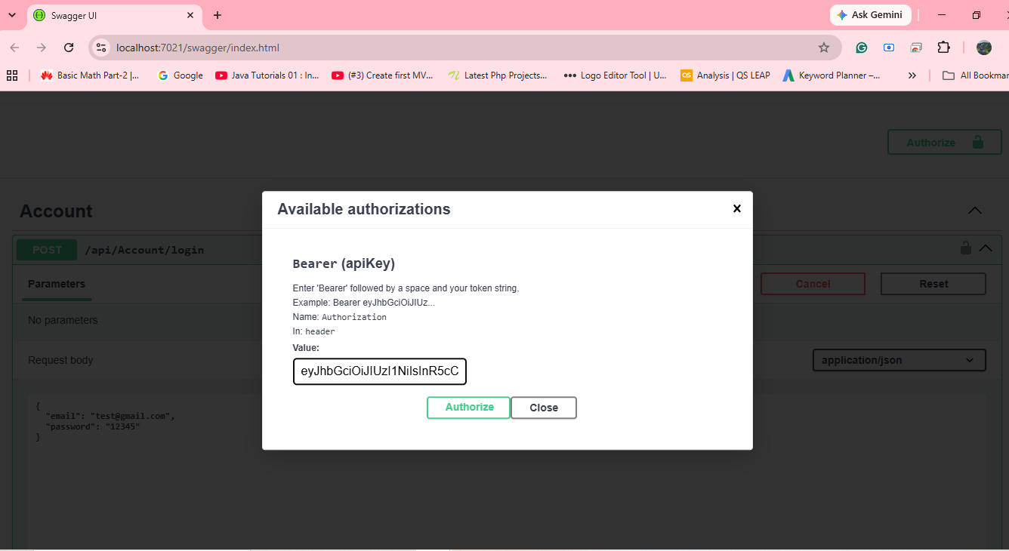Viewport: 1009px width, 551px height.
Task: Open the Extensions puzzle menu
Action: pos(943,48)
